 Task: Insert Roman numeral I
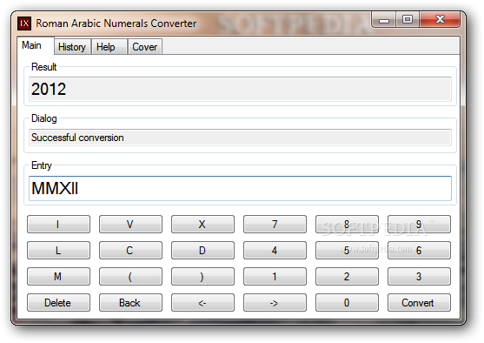point(58,225)
